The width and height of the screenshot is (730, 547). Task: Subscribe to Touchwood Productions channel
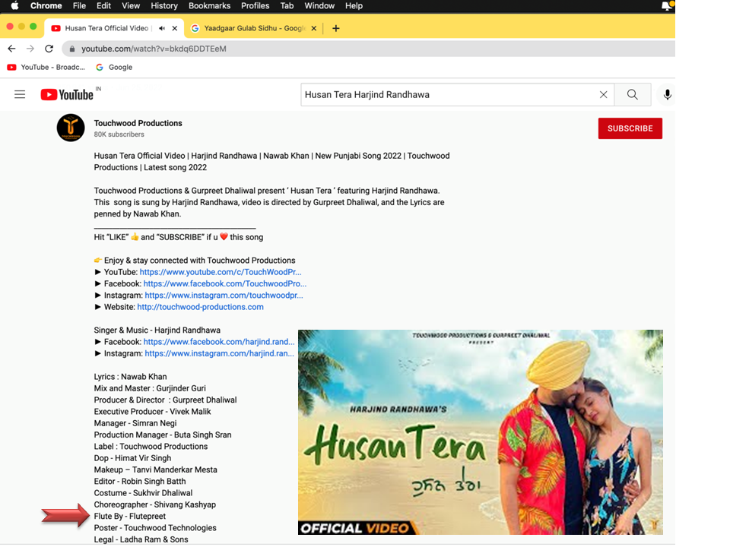[x=630, y=128]
